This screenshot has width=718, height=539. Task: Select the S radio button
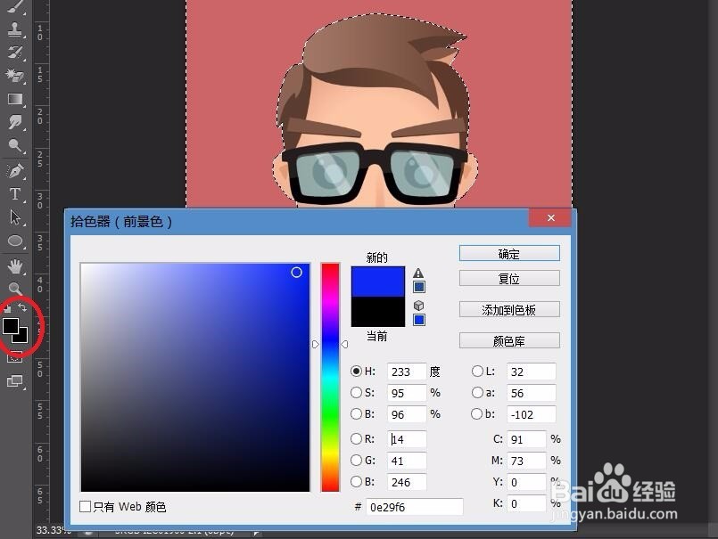point(358,393)
